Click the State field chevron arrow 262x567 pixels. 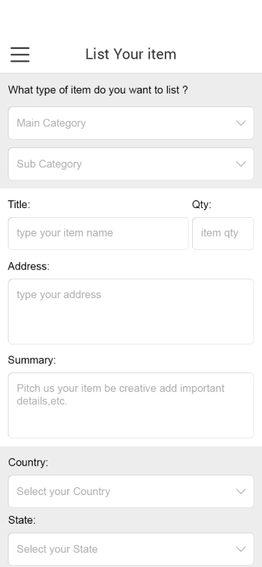click(240, 549)
